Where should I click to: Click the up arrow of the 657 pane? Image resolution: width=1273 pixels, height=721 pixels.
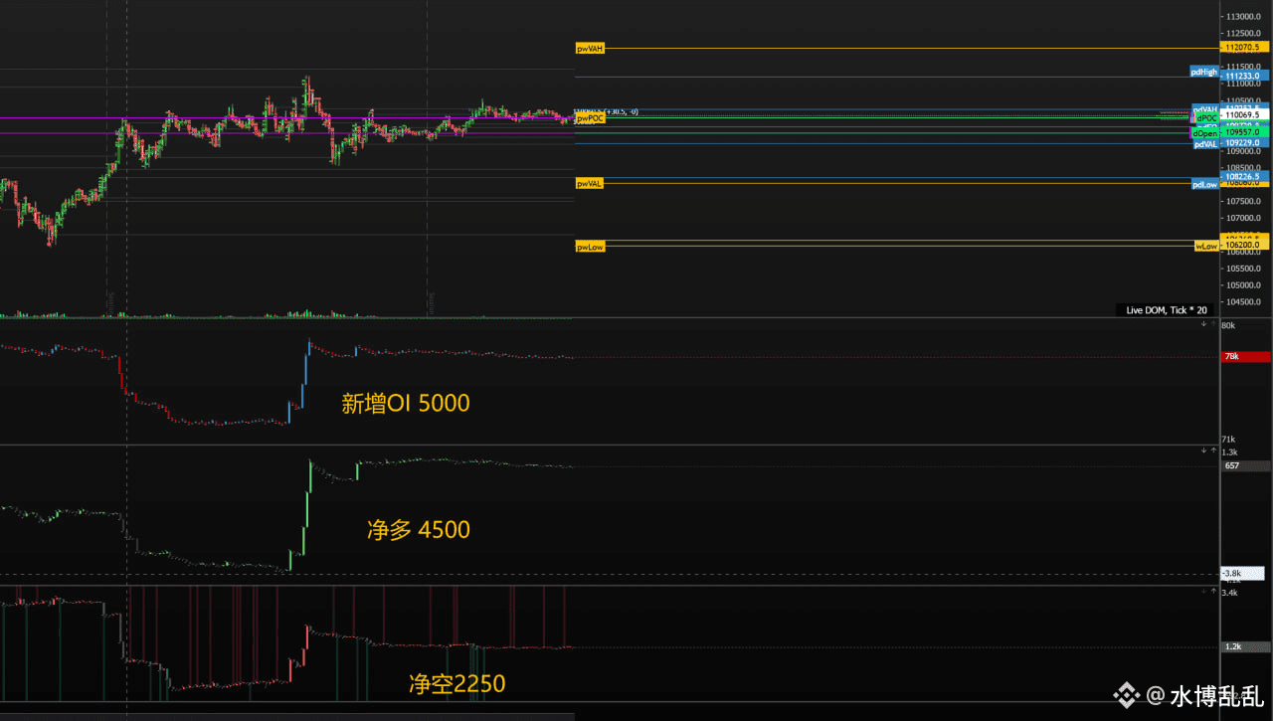point(1212,451)
